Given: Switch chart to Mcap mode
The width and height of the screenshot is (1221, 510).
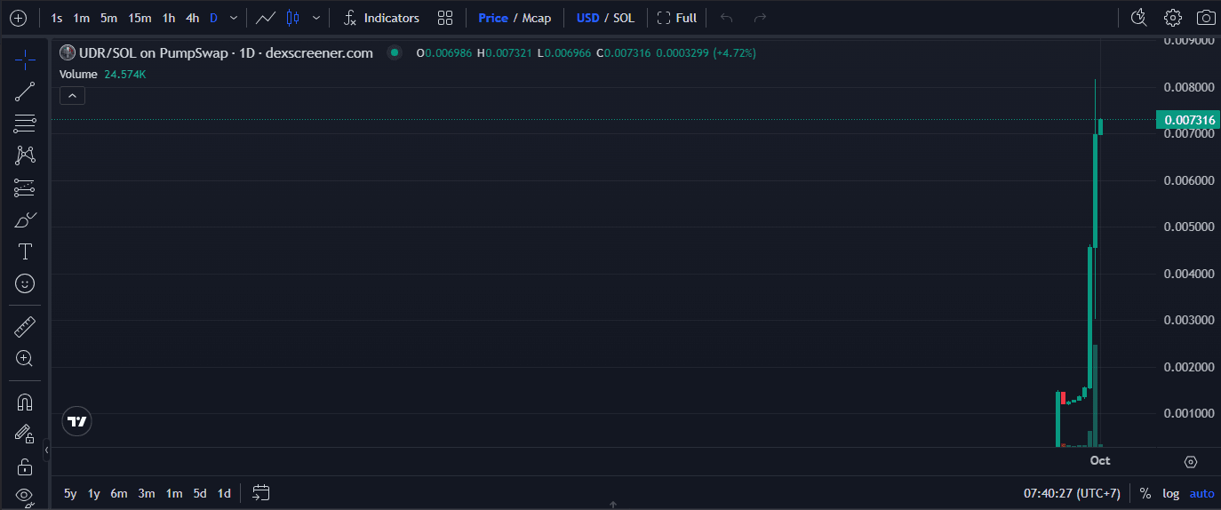Looking at the screenshot, I should (537, 18).
